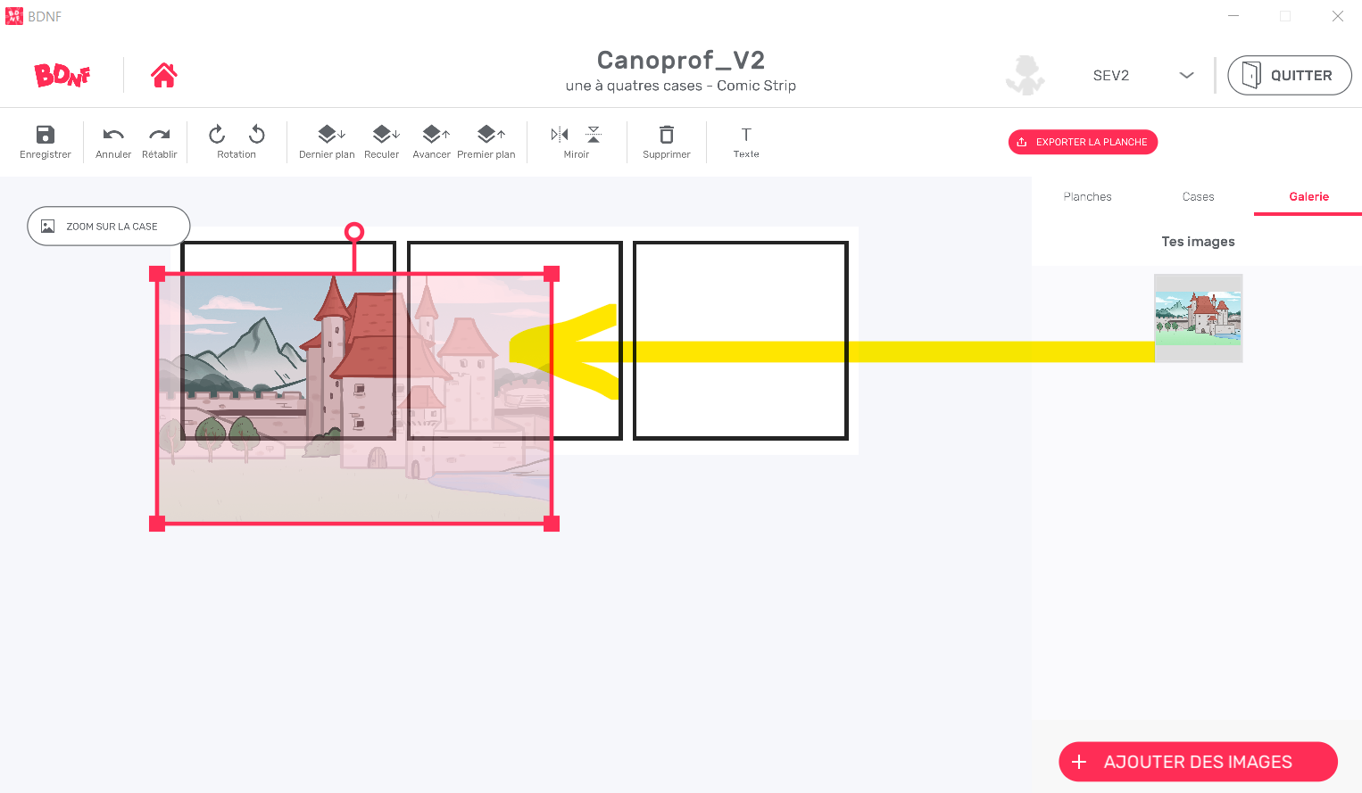Click Ajouter des images button
Viewport: 1362px width, 793px height.
tap(1198, 762)
